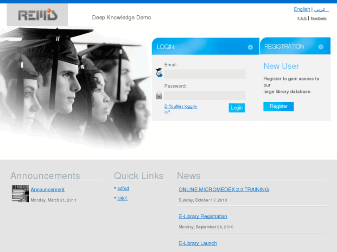The width and height of the screenshot is (337, 252).
Task: Open the E-Library Launch news item
Action: [198, 243]
